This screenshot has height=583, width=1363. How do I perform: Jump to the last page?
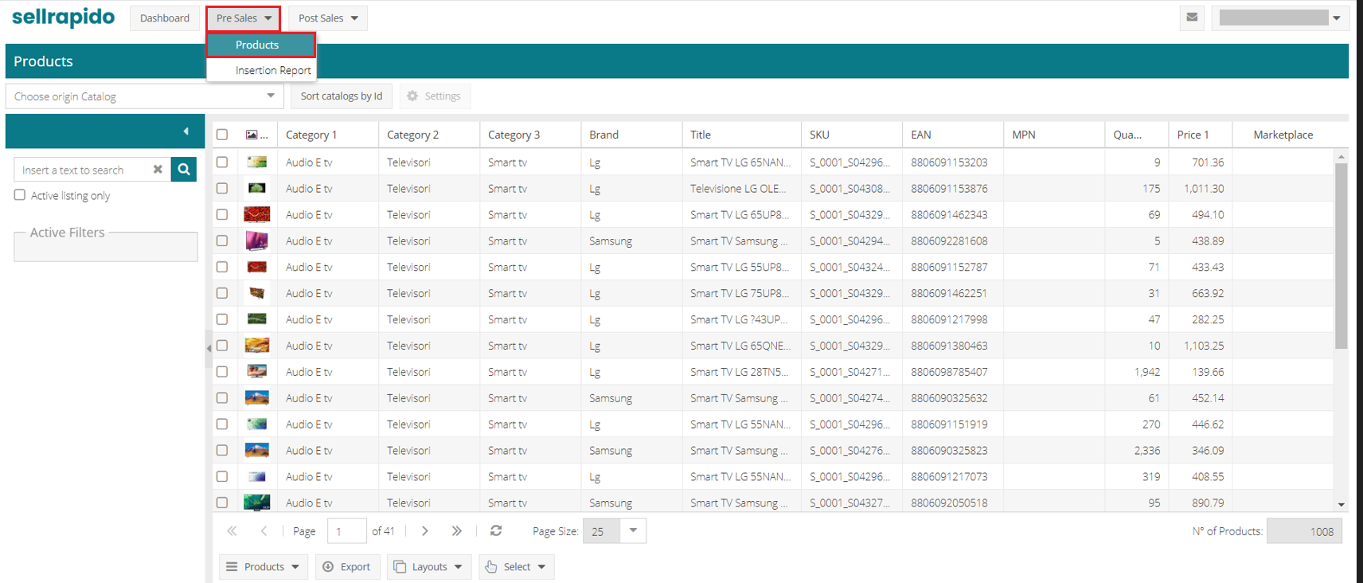(457, 530)
